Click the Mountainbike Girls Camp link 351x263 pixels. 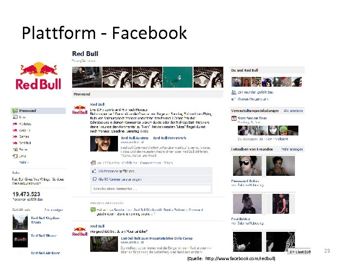click(x=156, y=238)
